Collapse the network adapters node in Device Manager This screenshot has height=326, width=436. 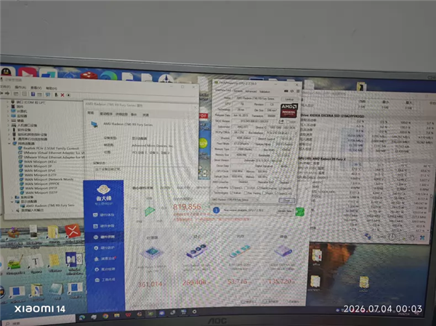9,144
